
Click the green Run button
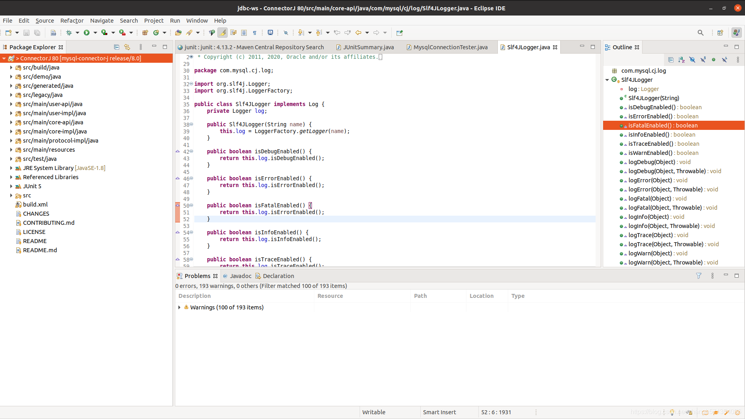pyautogui.click(x=87, y=33)
